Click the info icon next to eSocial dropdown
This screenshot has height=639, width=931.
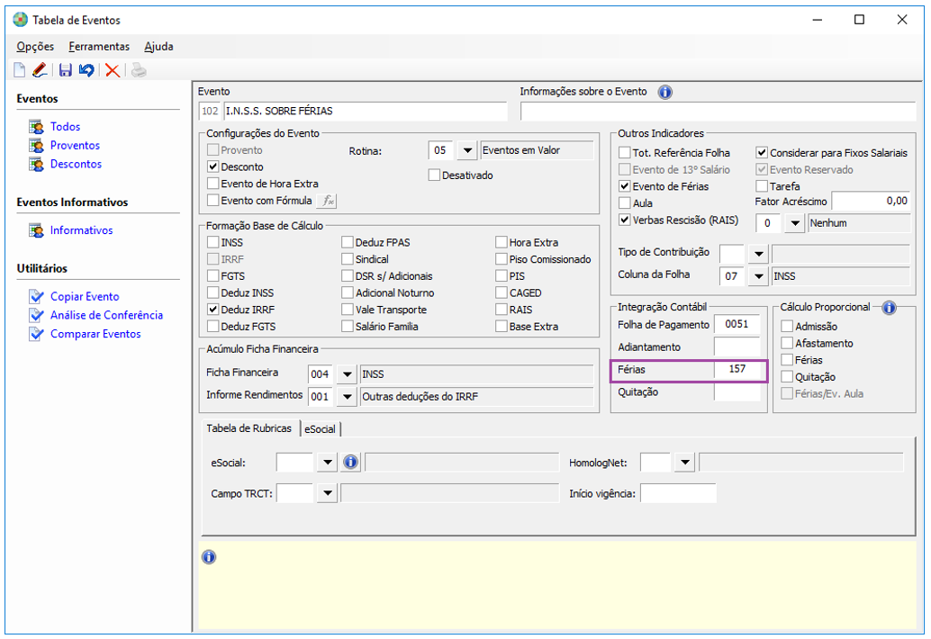pos(350,462)
